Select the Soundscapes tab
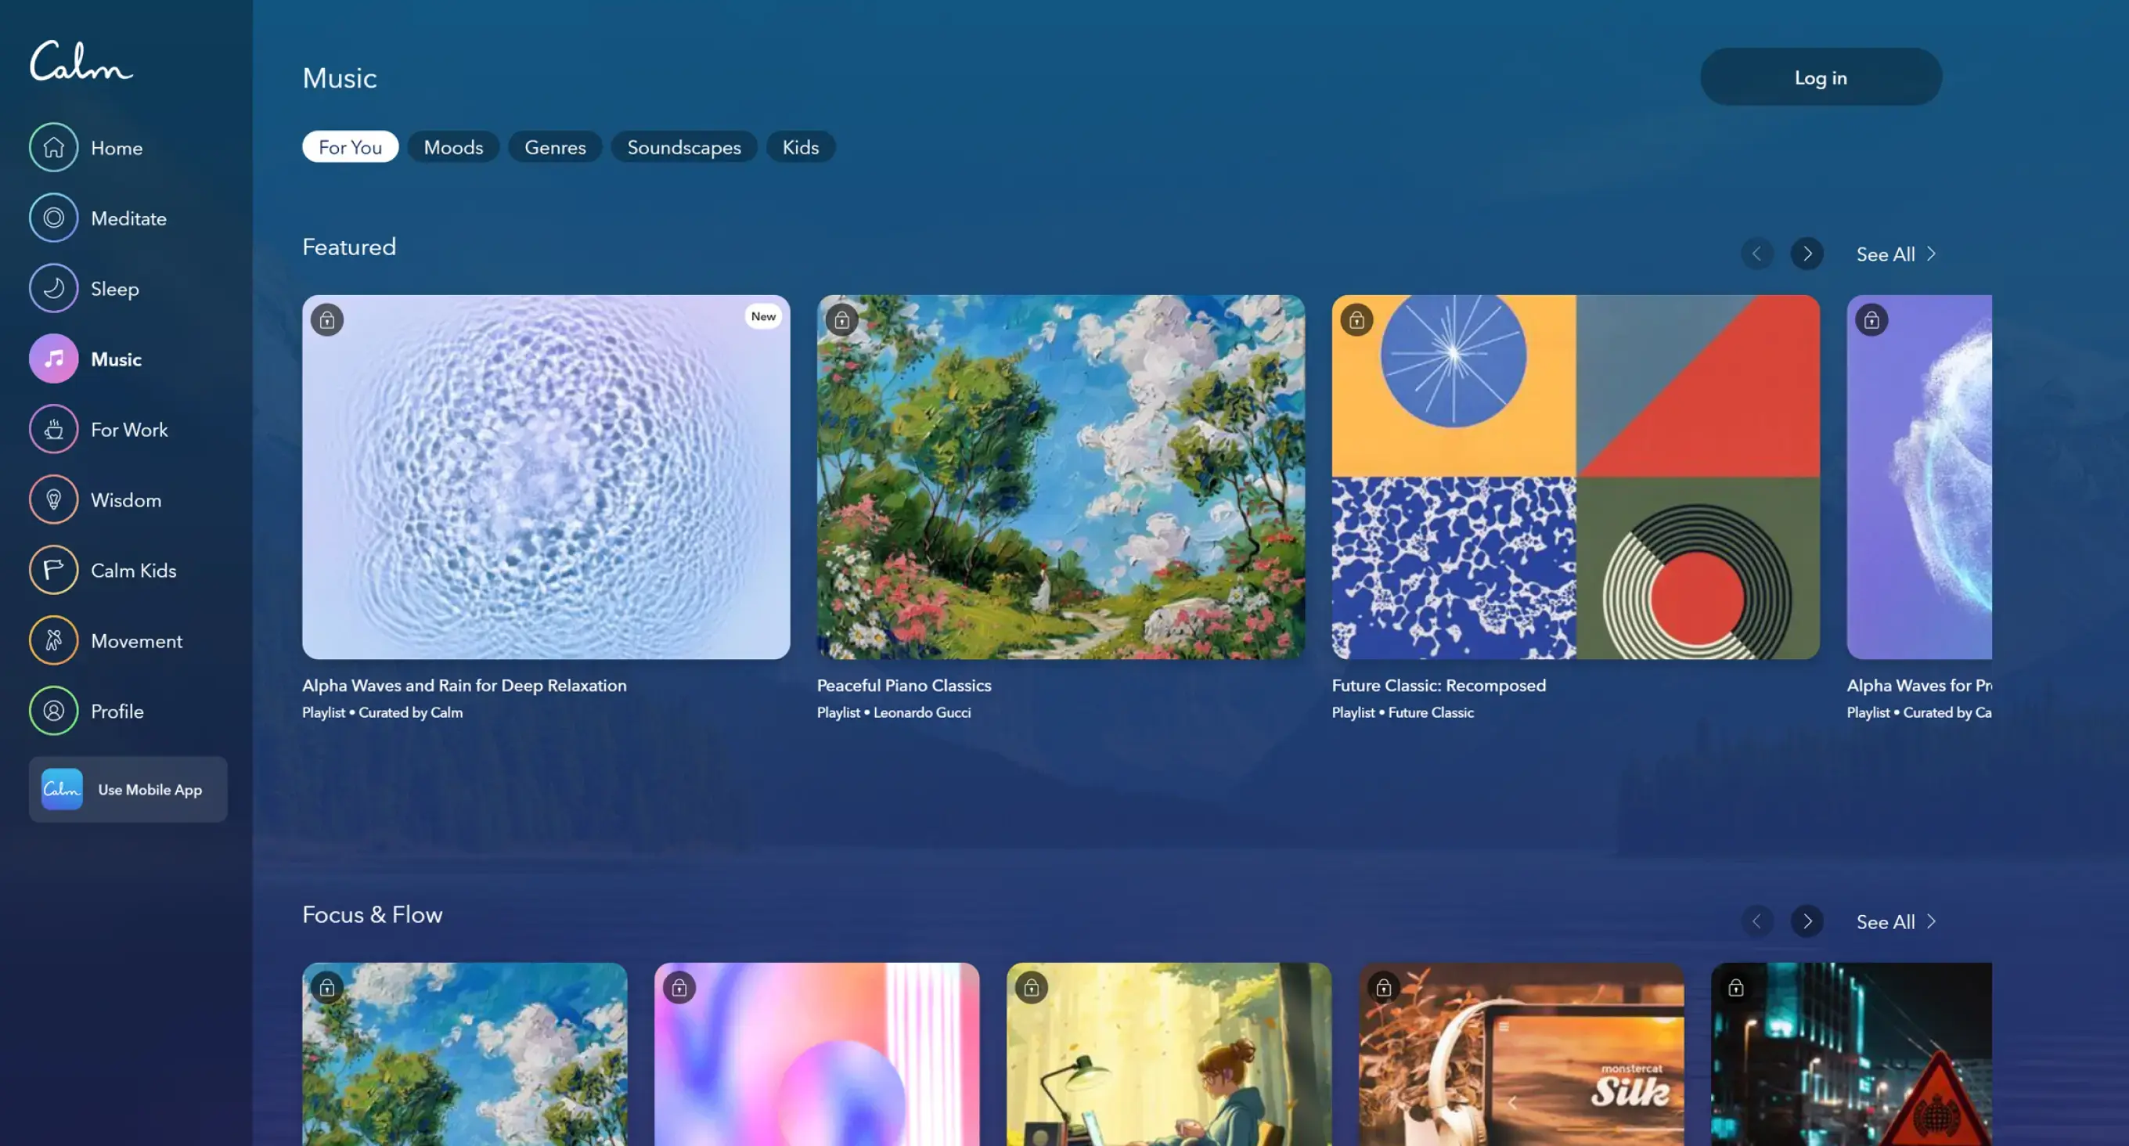The width and height of the screenshot is (2129, 1146). [x=683, y=147]
